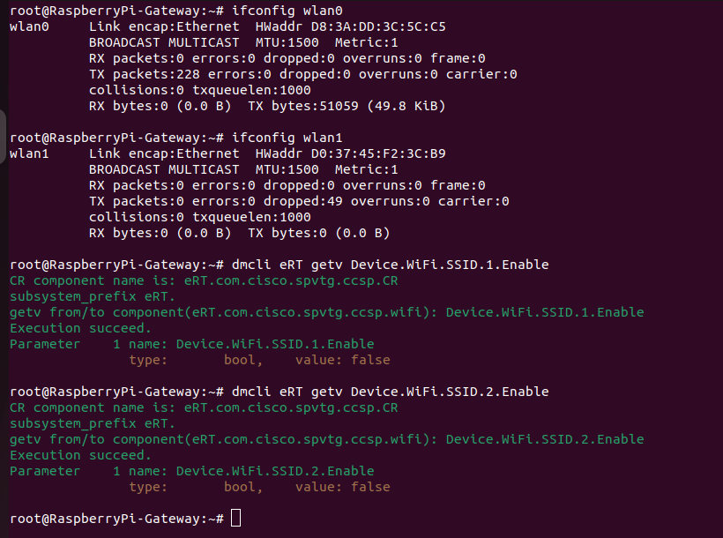Screen dimensions: 723x538
Task: Click the cursor at the last prompt
Action: point(235,518)
